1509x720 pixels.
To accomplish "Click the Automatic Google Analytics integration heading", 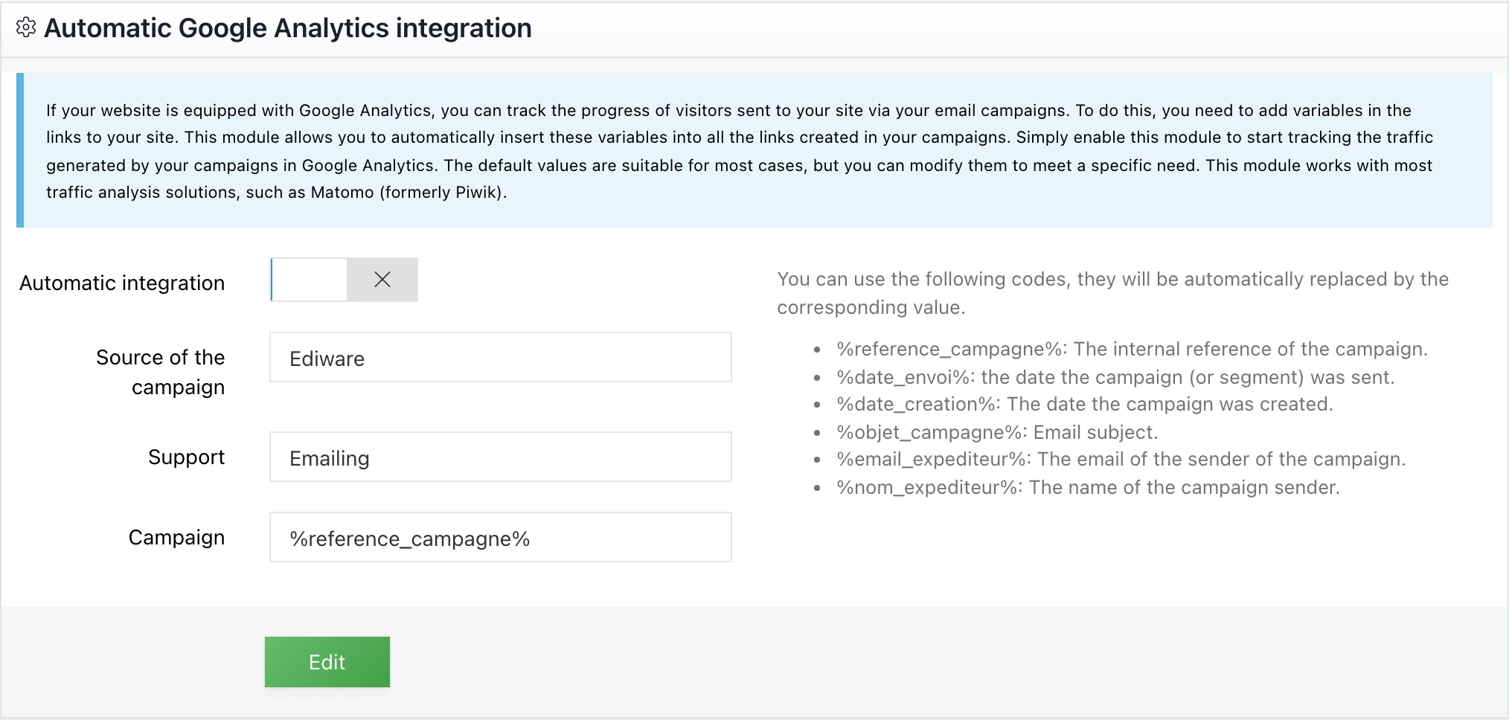I will point(288,28).
